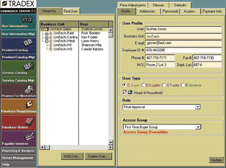Screen dimensions: 226x168
Task: Switch to the Find User tab
Action: click(71, 11)
